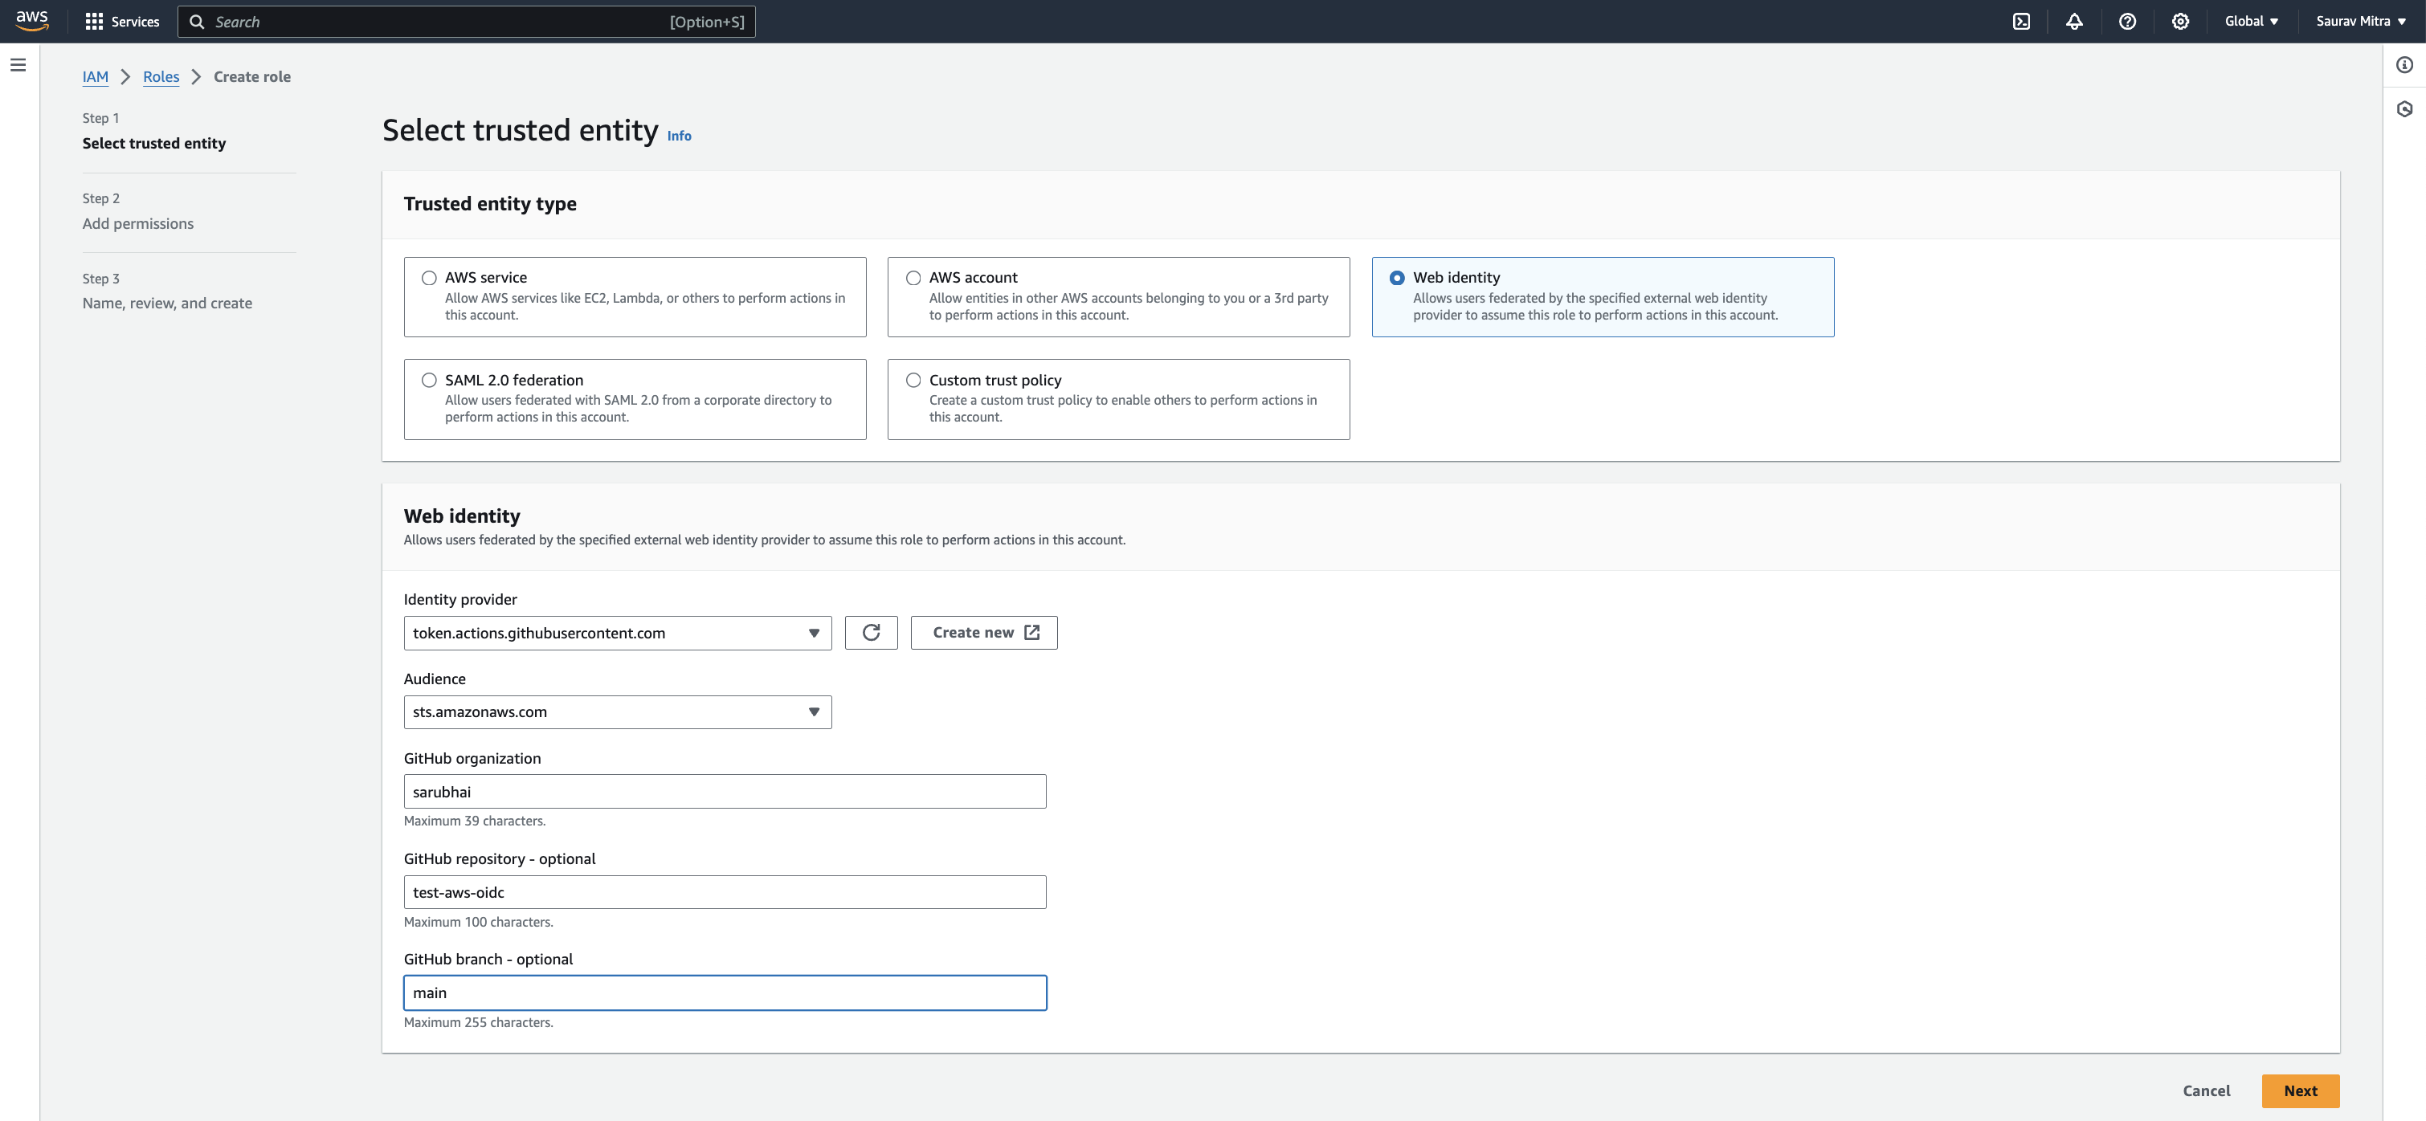The height and width of the screenshot is (1121, 2426).
Task: Open the info panel icon on right edge
Action: [x=2404, y=65]
